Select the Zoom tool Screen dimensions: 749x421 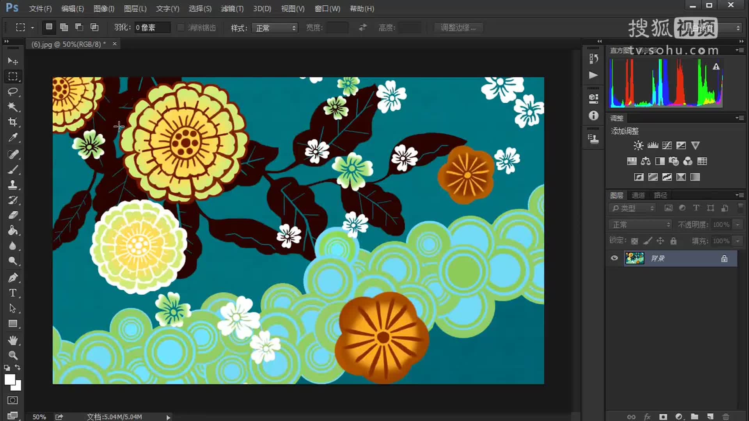click(x=13, y=356)
